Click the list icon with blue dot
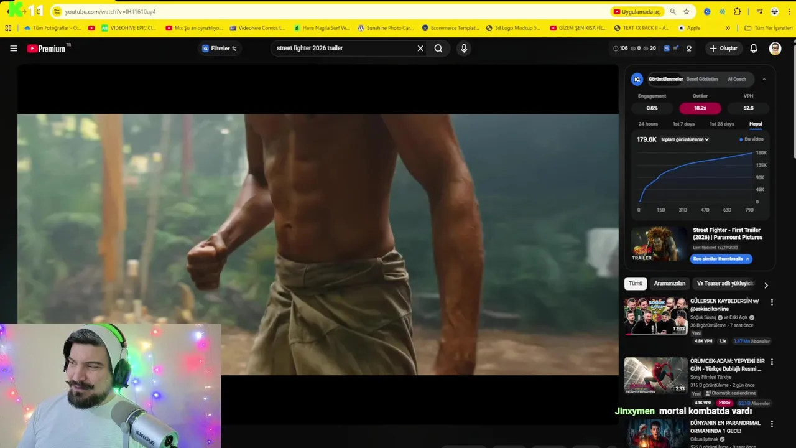The width and height of the screenshot is (796, 448). tap(676, 49)
